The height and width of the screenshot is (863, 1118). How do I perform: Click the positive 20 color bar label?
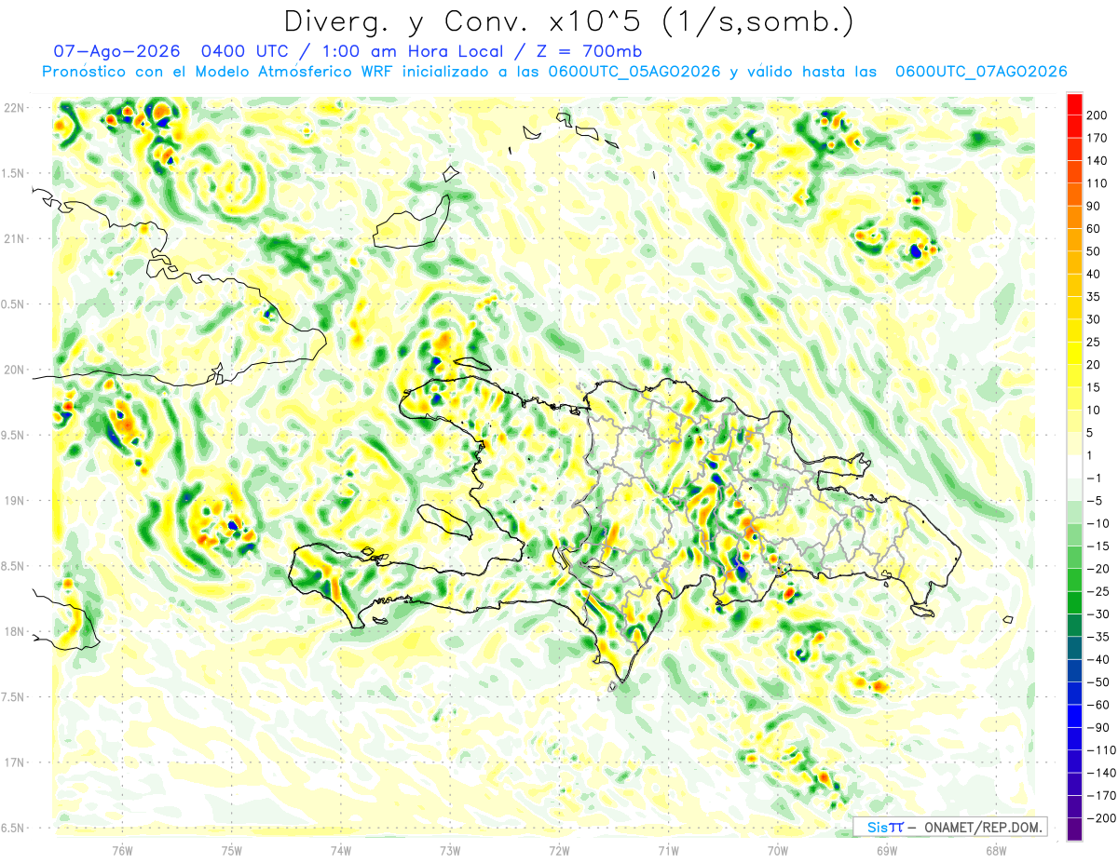1095,365
